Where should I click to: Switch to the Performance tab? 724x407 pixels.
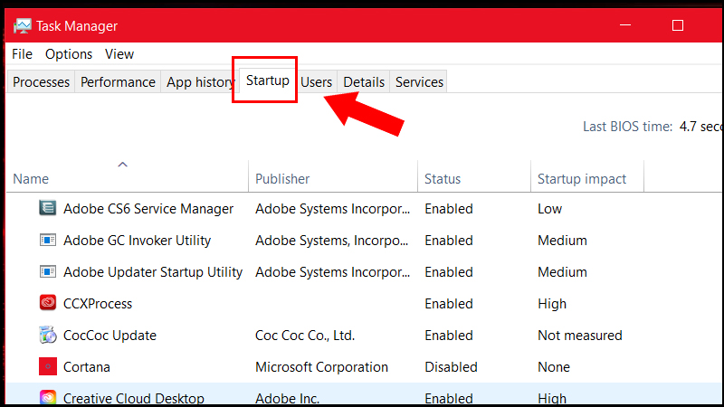pyautogui.click(x=118, y=81)
